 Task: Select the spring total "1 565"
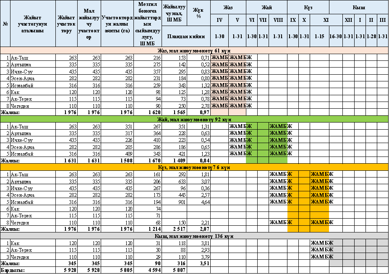[x=174, y=112]
